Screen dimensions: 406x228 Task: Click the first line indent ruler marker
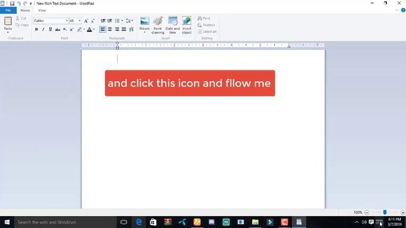[x=117, y=44]
